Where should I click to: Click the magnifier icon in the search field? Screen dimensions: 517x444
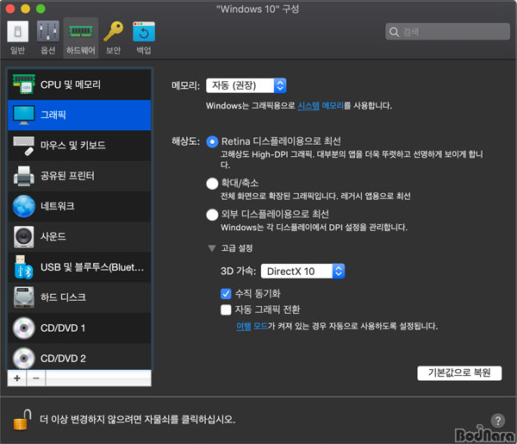394,32
